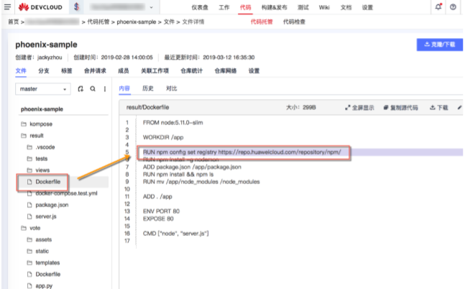Select the repository 设置 tab
The image size is (465, 289).
point(254,70)
